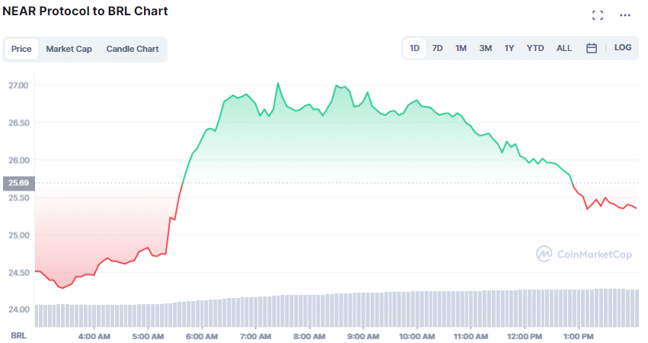The height and width of the screenshot is (343, 648).
Task: Click the 1:00 PM time label
Action: point(578,336)
